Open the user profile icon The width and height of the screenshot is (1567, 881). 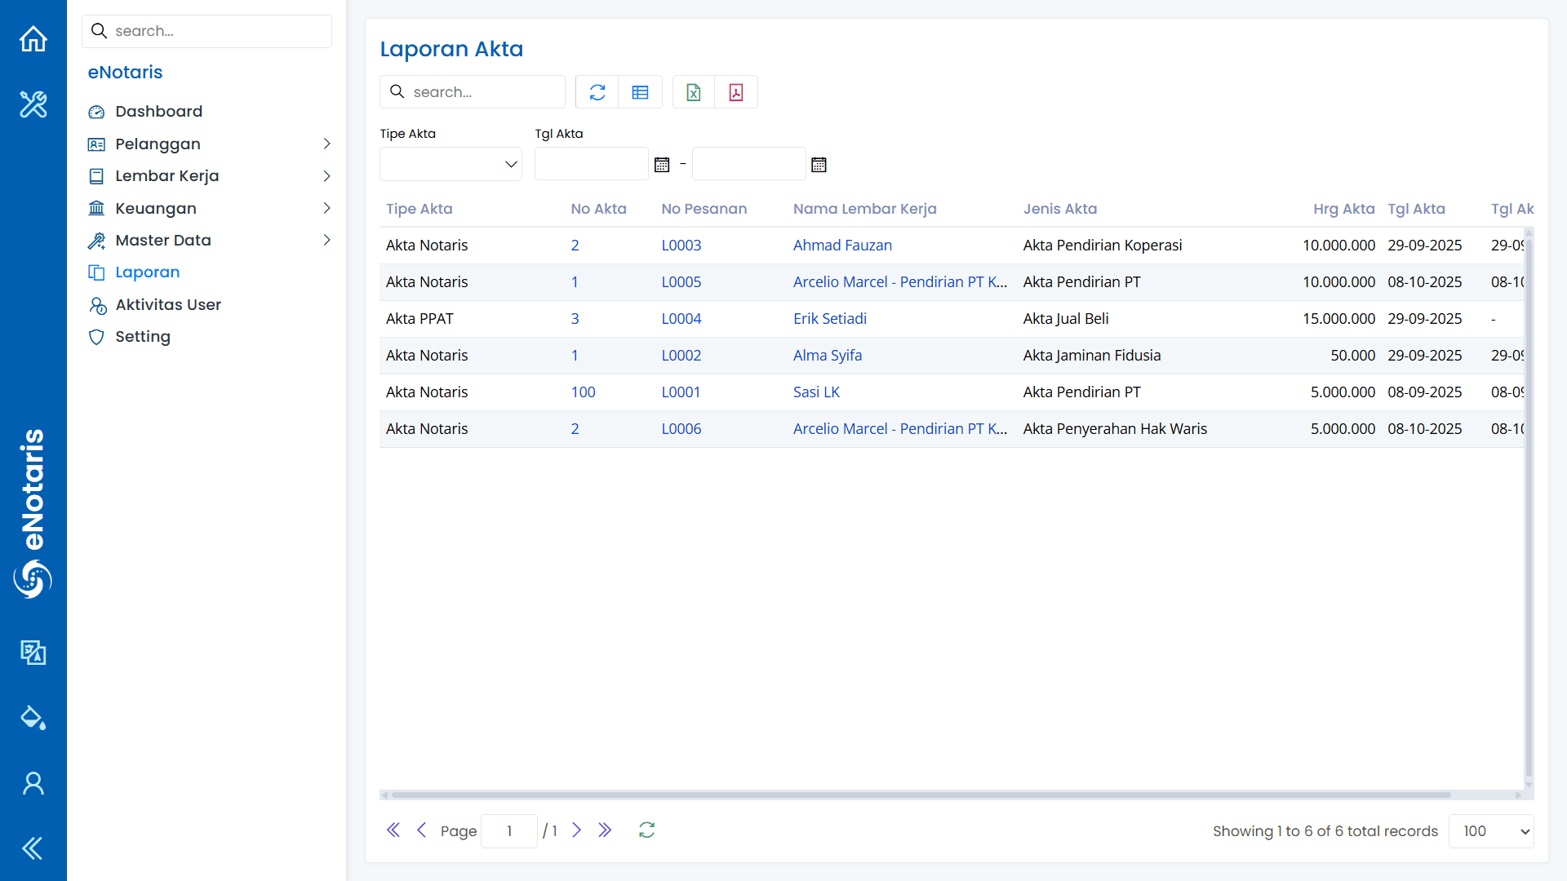pos(33,783)
